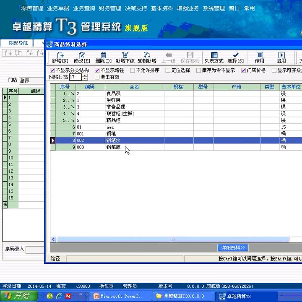This screenshot has width=302, height=302.
Task: Open the 零售管理 menu
Action: coord(32,8)
